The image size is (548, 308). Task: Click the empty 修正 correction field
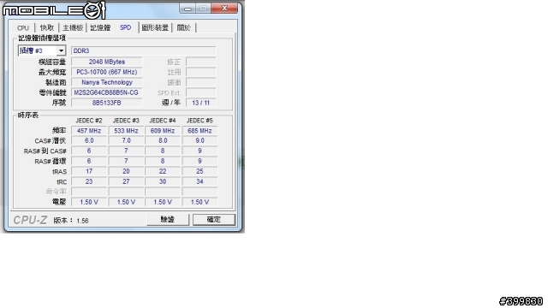pos(200,62)
